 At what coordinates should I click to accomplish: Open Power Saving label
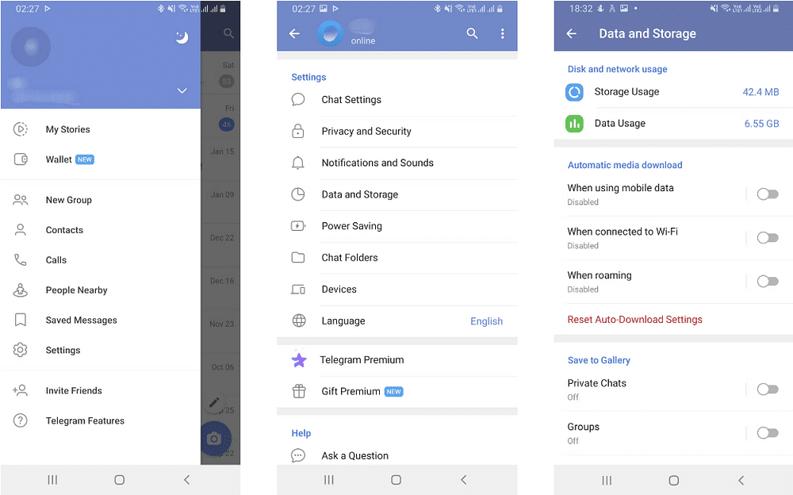pyautogui.click(x=351, y=226)
